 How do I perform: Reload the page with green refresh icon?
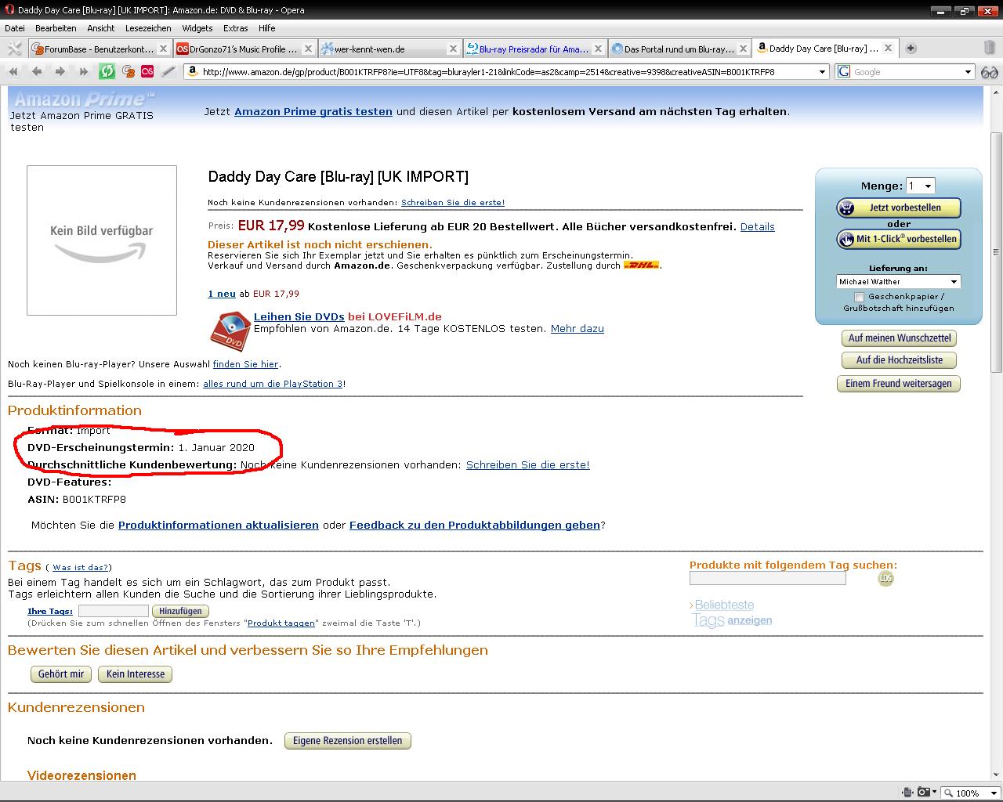click(x=107, y=71)
